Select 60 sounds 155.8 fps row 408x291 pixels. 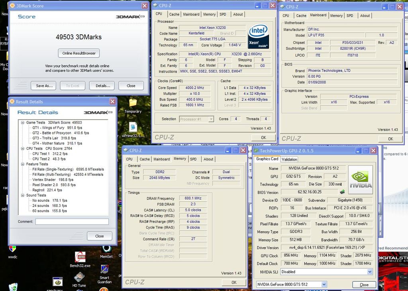[x=49, y=211]
